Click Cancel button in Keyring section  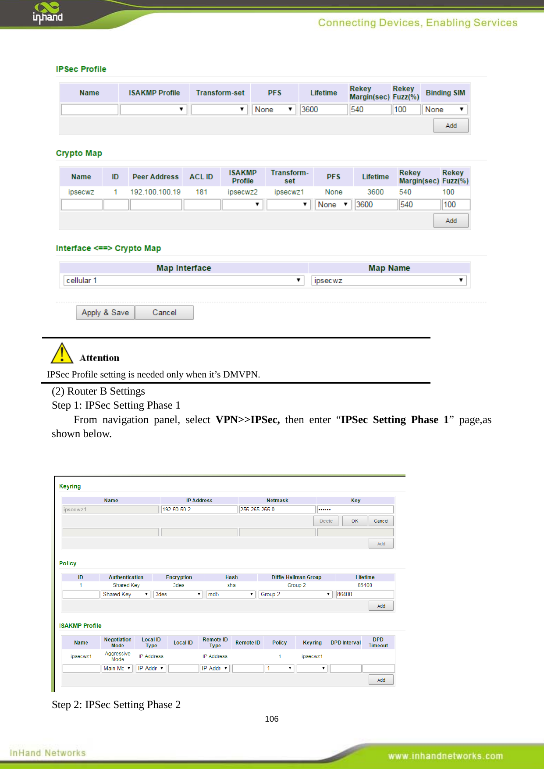(x=381, y=521)
